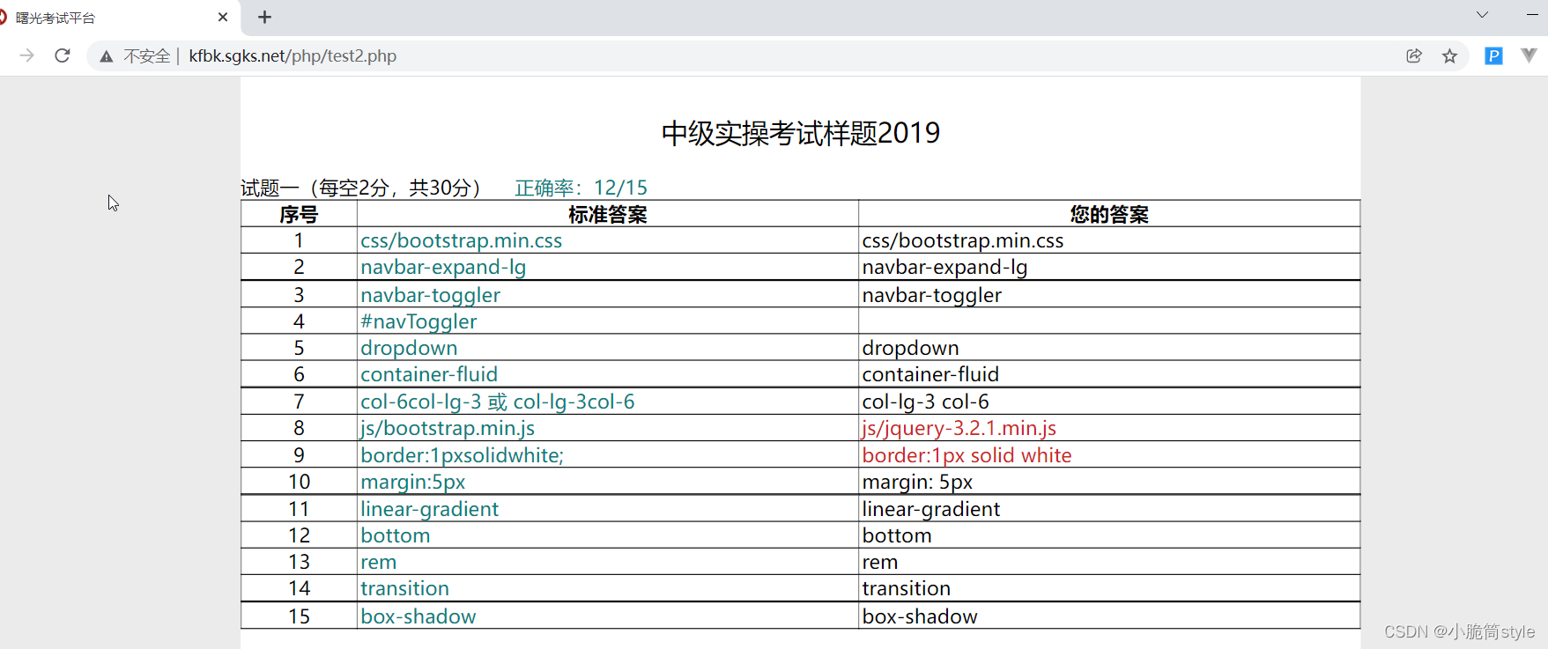1548x649 pixels.
Task: Click address bar URL kfbk.sgks.net/php/test2.php
Action: click(293, 56)
